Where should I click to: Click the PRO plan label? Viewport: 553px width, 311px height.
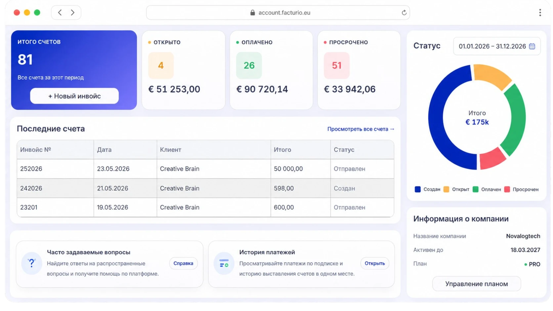coord(534,264)
